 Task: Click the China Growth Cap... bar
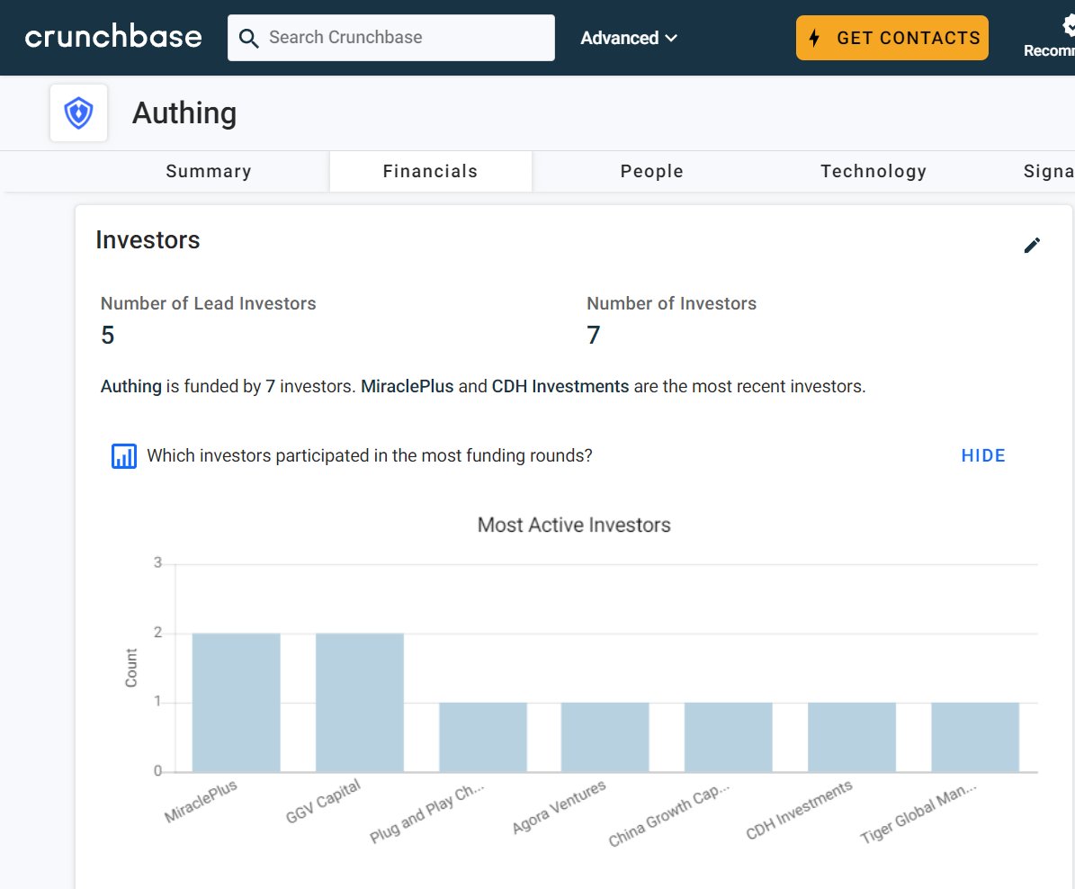pyautogui.click(x=728, y=738)
